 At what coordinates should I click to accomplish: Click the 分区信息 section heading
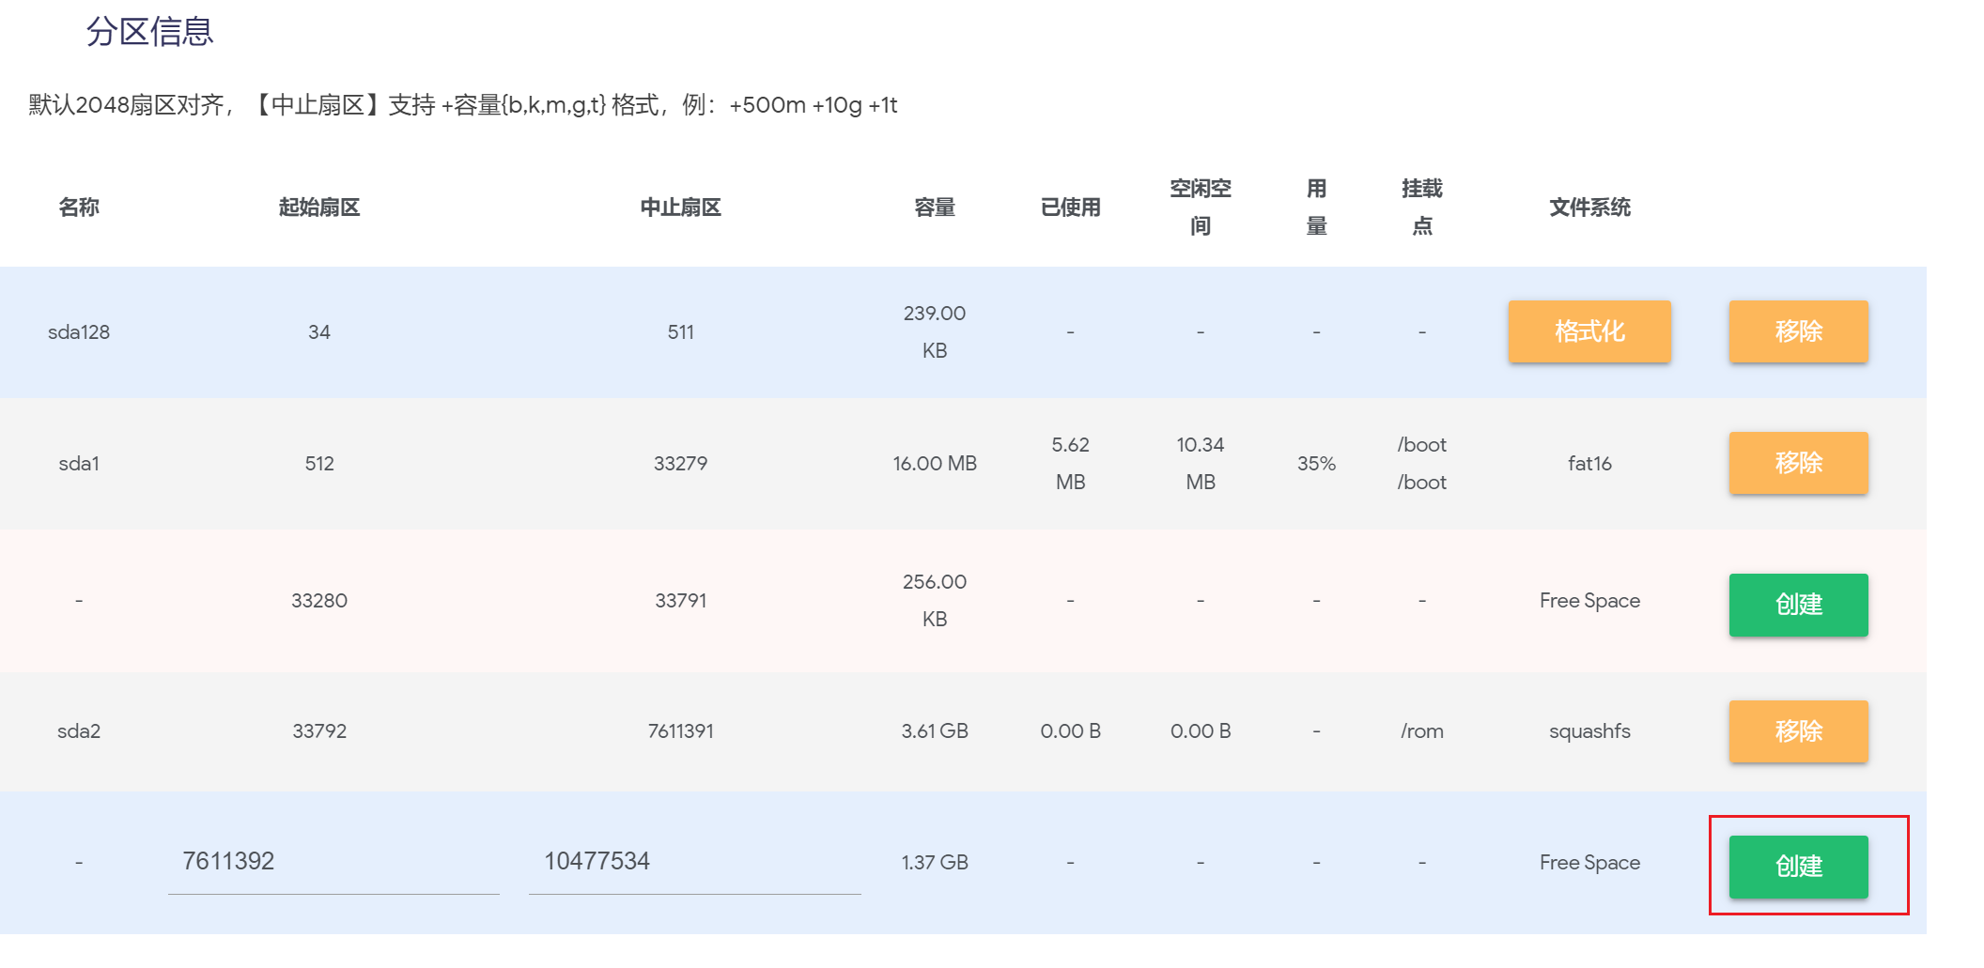(x=150, y=32)
